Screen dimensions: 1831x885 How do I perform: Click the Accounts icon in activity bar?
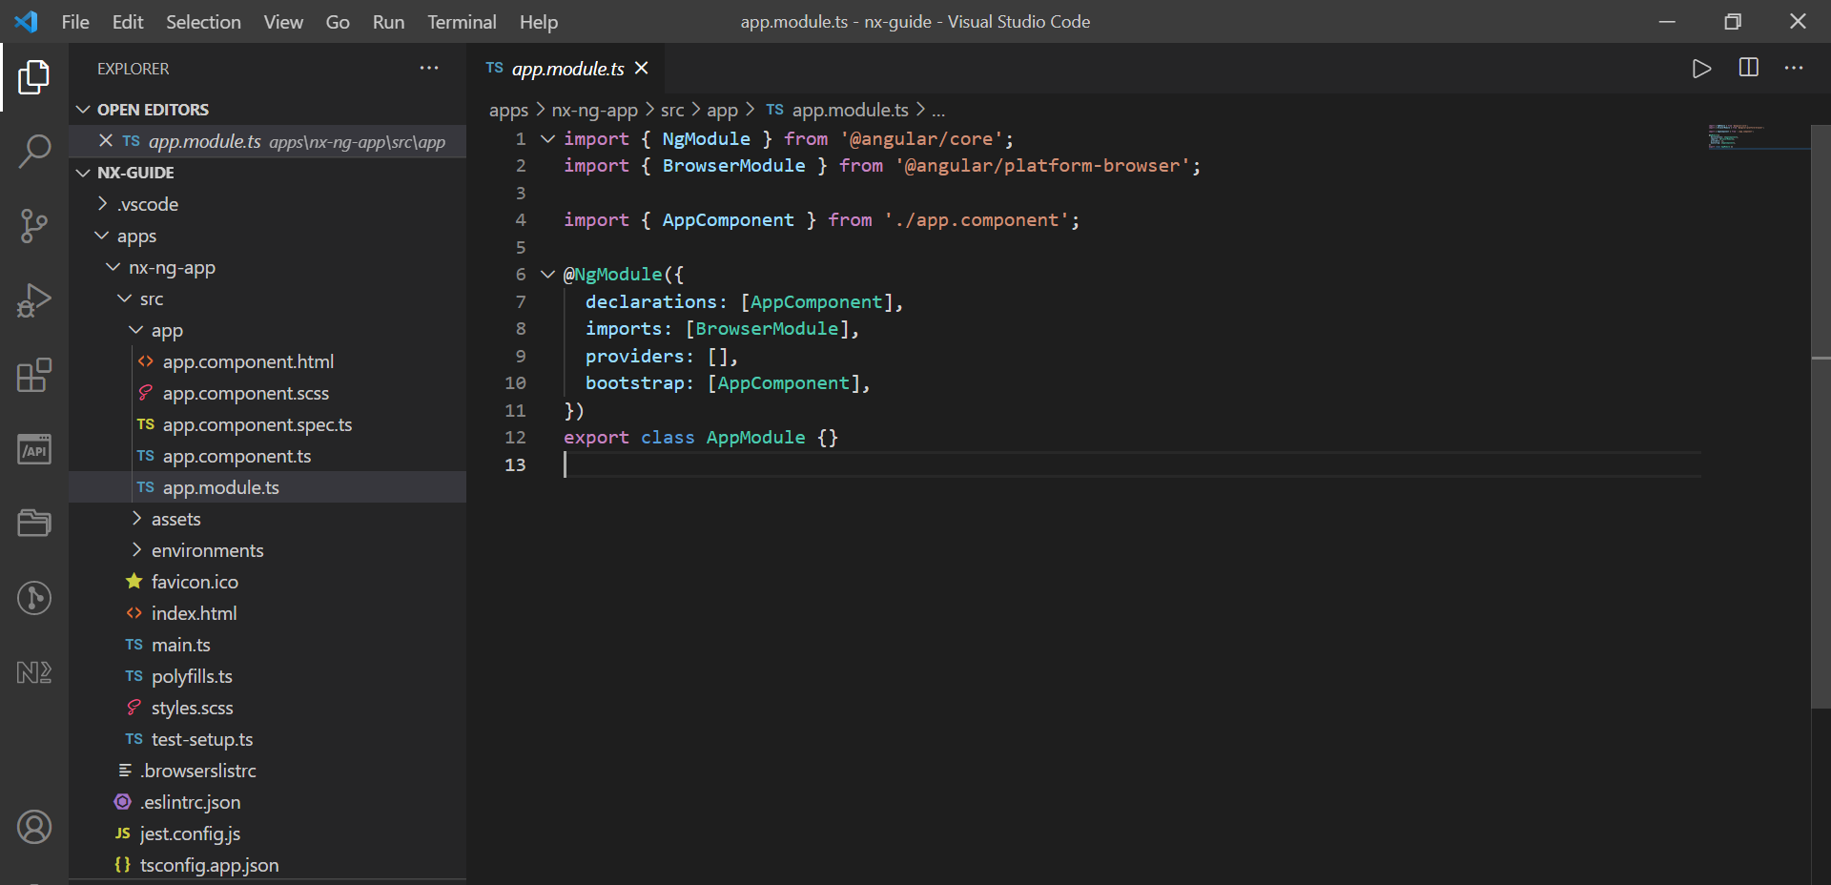point(34,827)
